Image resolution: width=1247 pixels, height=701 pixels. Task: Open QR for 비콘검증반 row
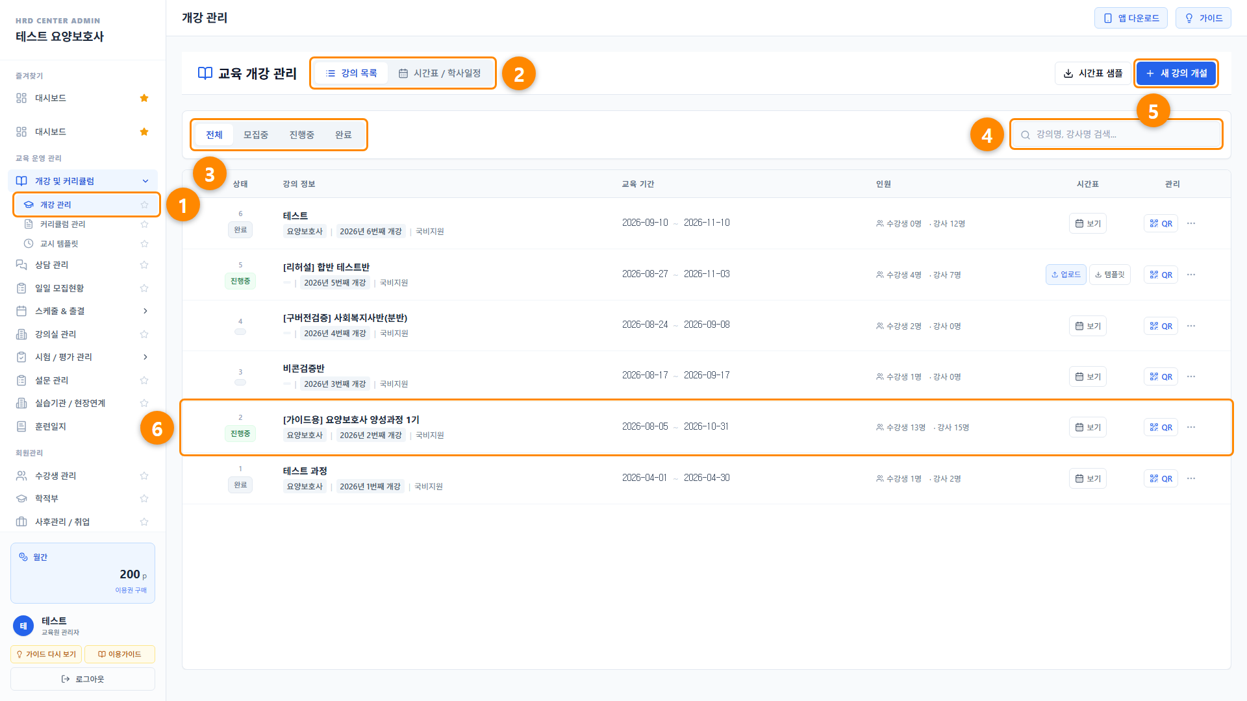[x=1161, y=376]
